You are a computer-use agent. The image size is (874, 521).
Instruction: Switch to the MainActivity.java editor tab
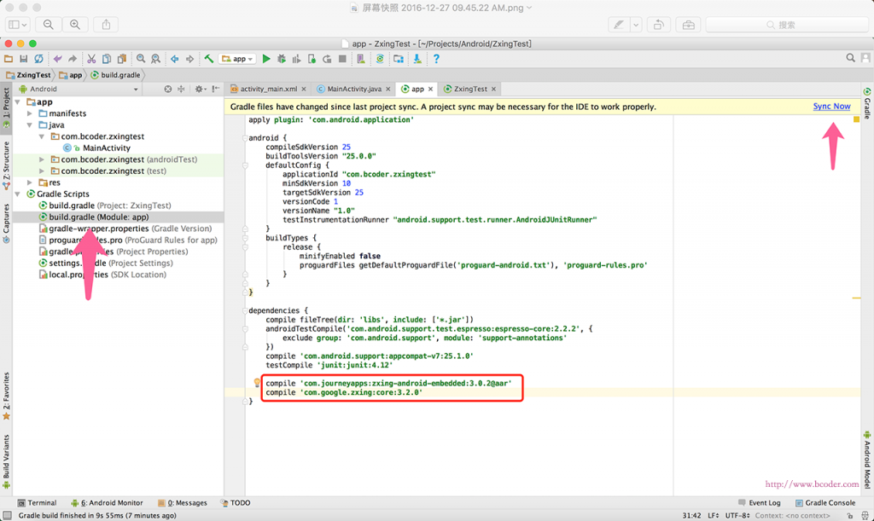tap(353, 89)
